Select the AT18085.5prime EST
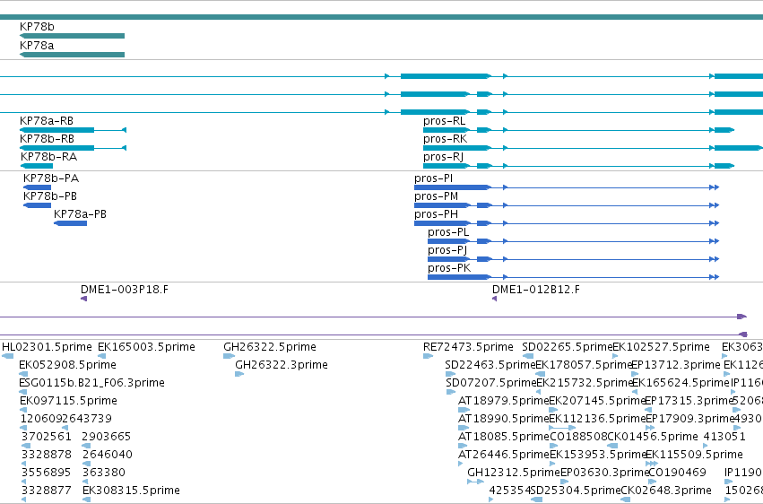The width and height of the screenshot is (763, 504). pyautogui.click(x=463, y=446)
